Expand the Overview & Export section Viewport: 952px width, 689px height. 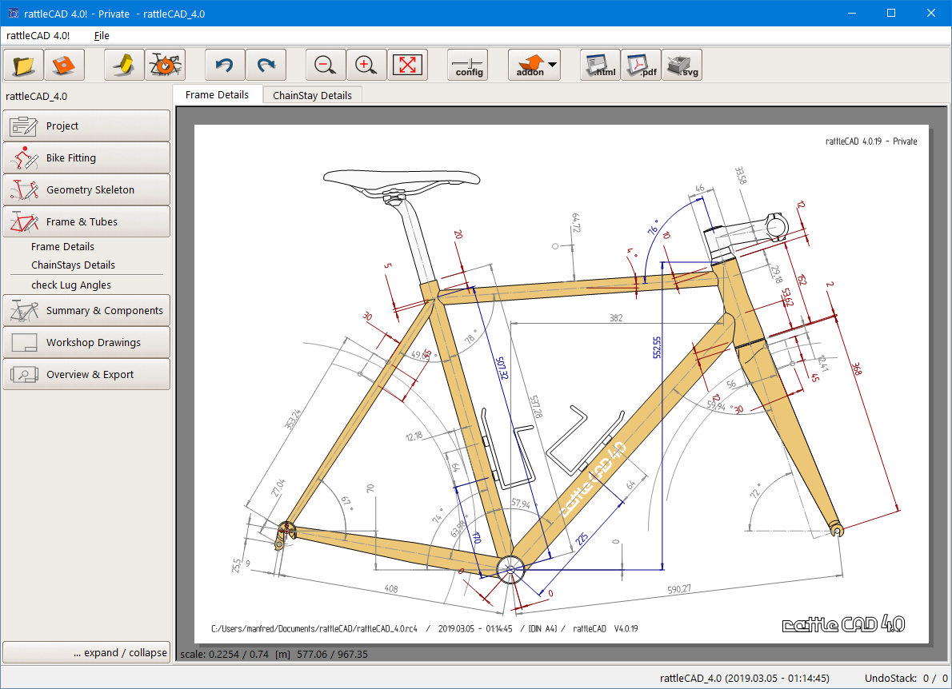[86, 374]
